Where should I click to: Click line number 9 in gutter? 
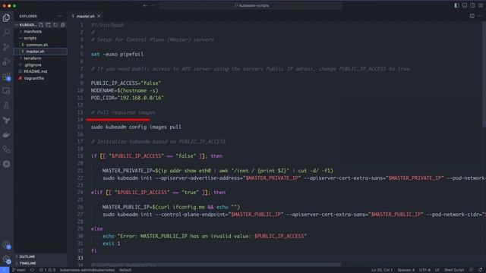point(81,83)
